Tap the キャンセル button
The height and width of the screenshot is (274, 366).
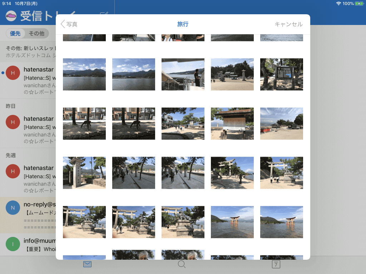click(x=288, y=24)
